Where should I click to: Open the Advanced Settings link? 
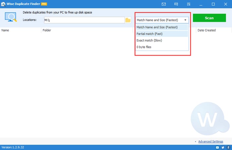pyautogui.click(x=210, y=142)
